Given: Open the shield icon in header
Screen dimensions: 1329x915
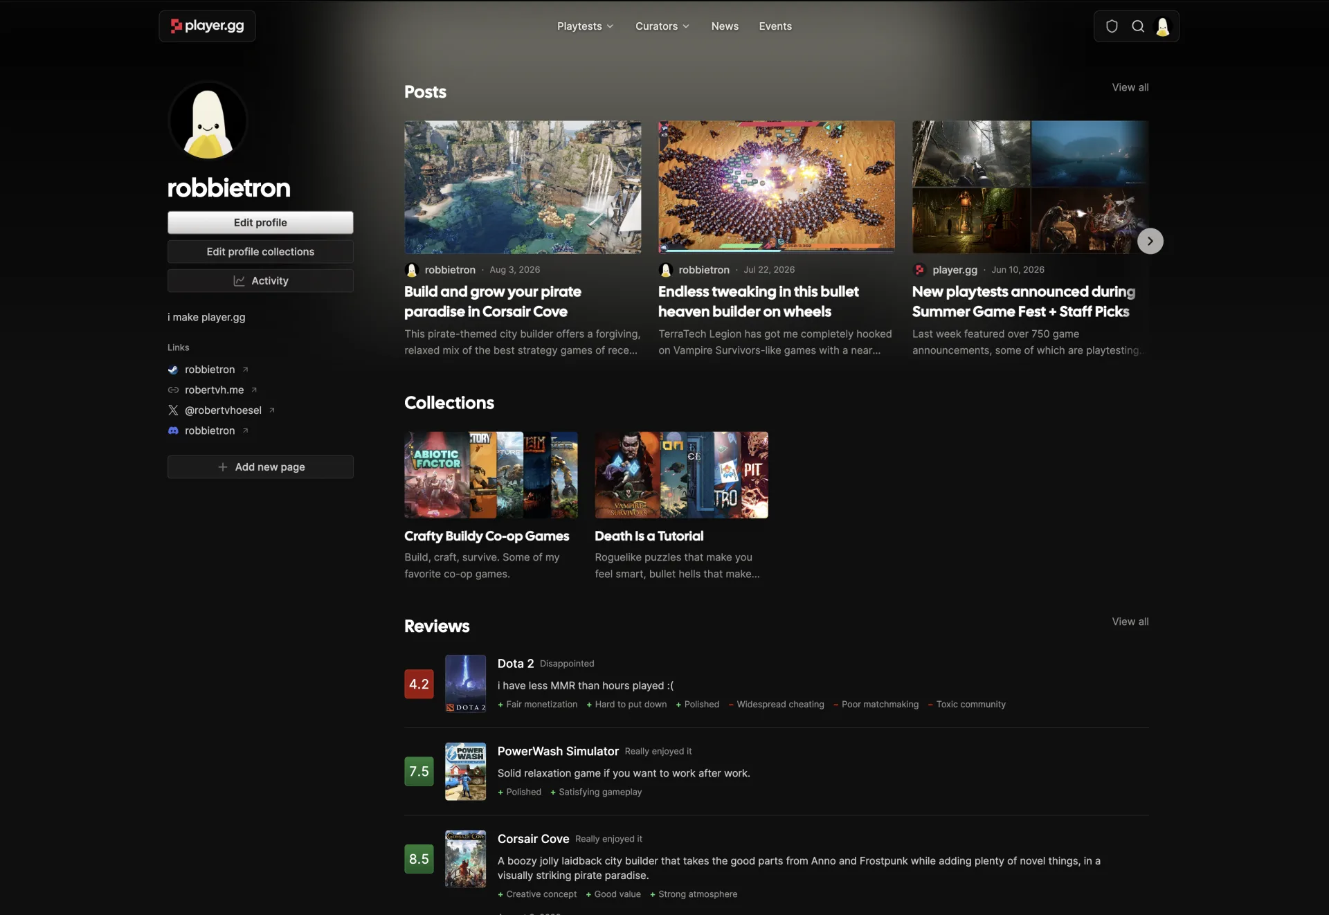Looking at the screenshot, I should [1112, 26].
